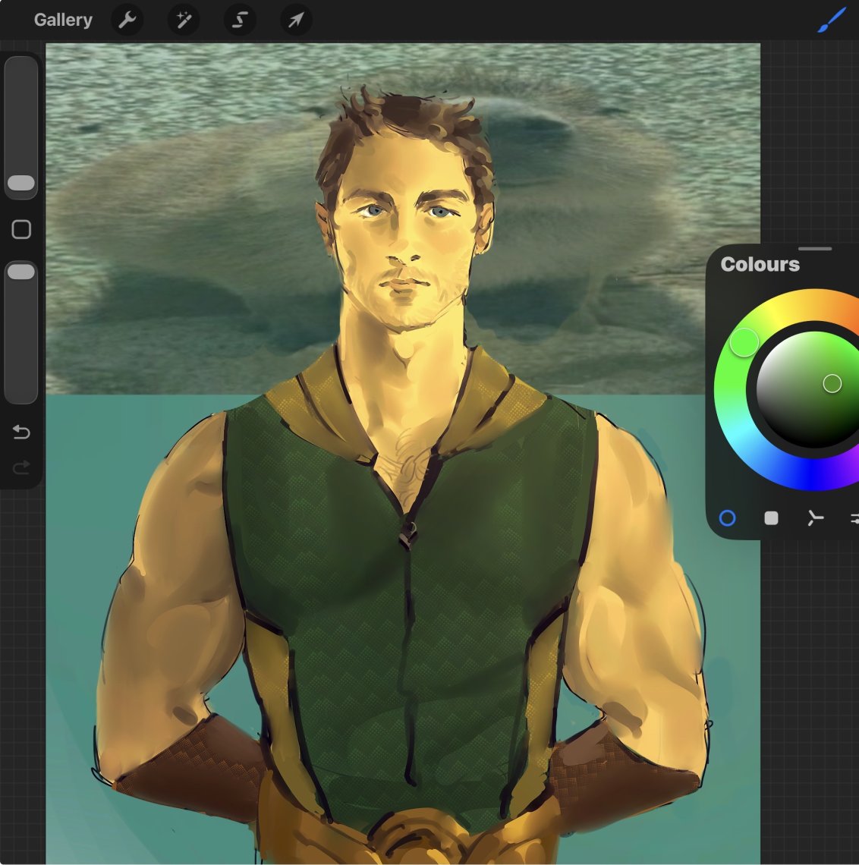Image resolution: width=859 pixels, height=865 pixels.
Task: Click the Colours panel drag handle
Action: coord(815,249)
